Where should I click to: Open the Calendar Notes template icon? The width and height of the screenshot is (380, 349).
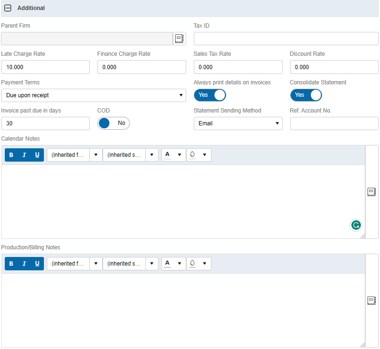coord(371,192)
